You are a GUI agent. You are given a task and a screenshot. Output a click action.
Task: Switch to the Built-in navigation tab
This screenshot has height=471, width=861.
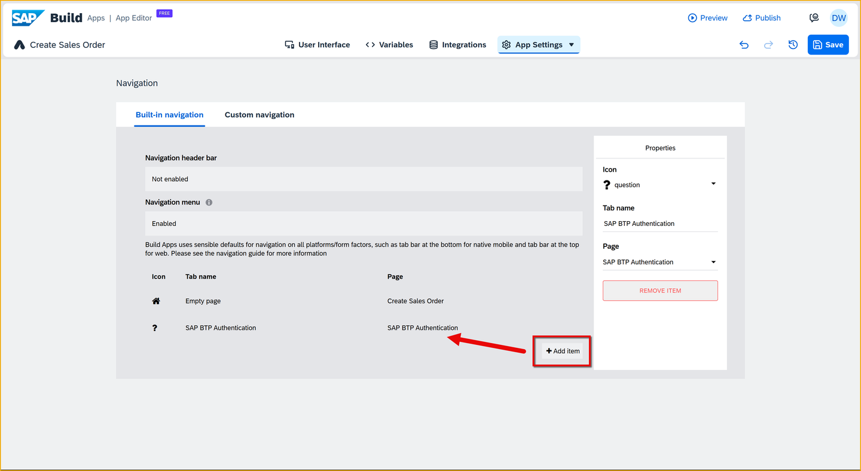[170, 115]
